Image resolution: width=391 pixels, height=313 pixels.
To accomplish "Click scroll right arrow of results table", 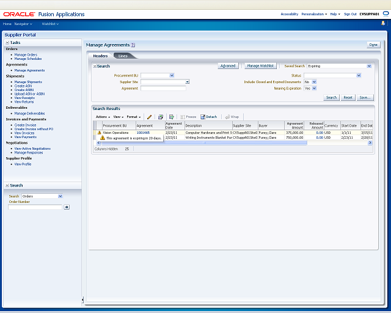I will 370,143.
